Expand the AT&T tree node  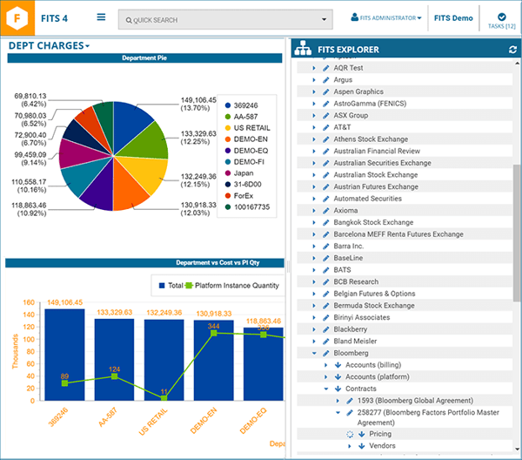pos(314,127)
